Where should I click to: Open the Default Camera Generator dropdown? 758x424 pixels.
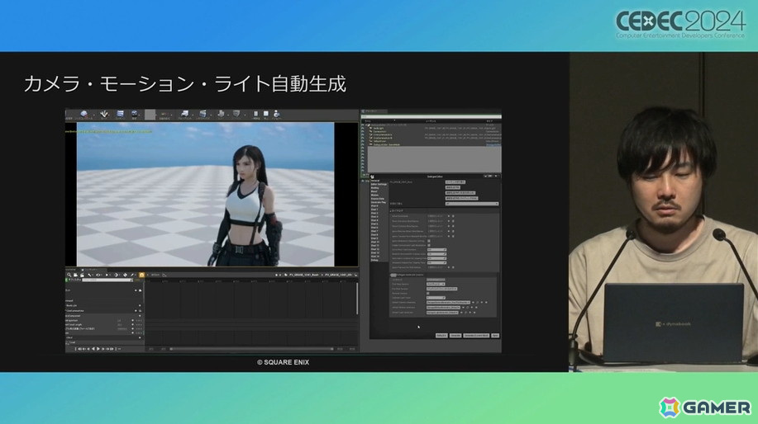[x=448, y=303]
